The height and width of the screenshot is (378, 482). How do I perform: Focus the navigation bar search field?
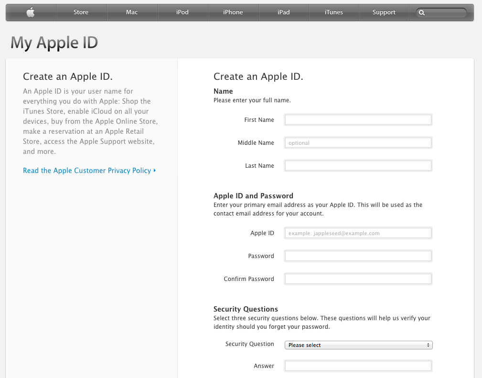click(441, 12)
